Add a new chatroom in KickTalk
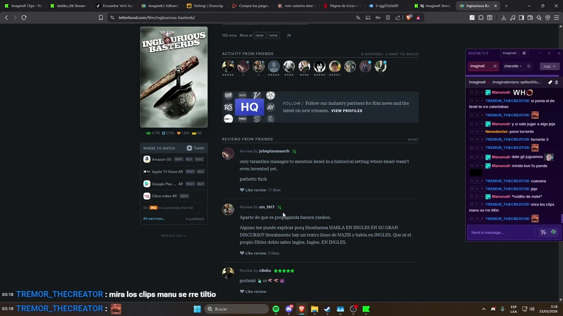 549,66
